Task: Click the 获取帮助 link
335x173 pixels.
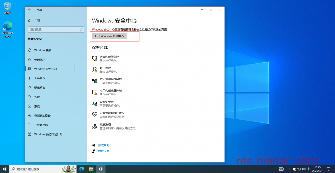Action: click(104, 145)
